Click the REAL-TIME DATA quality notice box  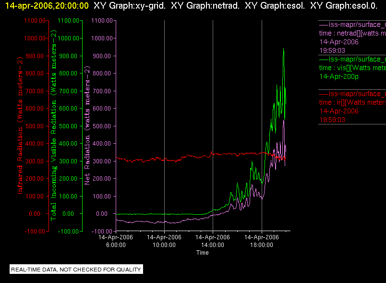click(76, 269)
